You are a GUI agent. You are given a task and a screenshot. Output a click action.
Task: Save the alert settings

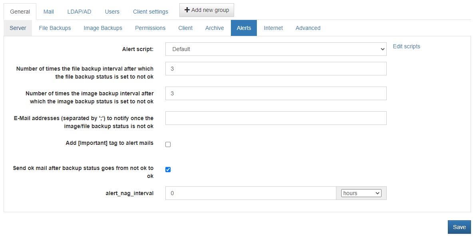(x=459, y=227)
